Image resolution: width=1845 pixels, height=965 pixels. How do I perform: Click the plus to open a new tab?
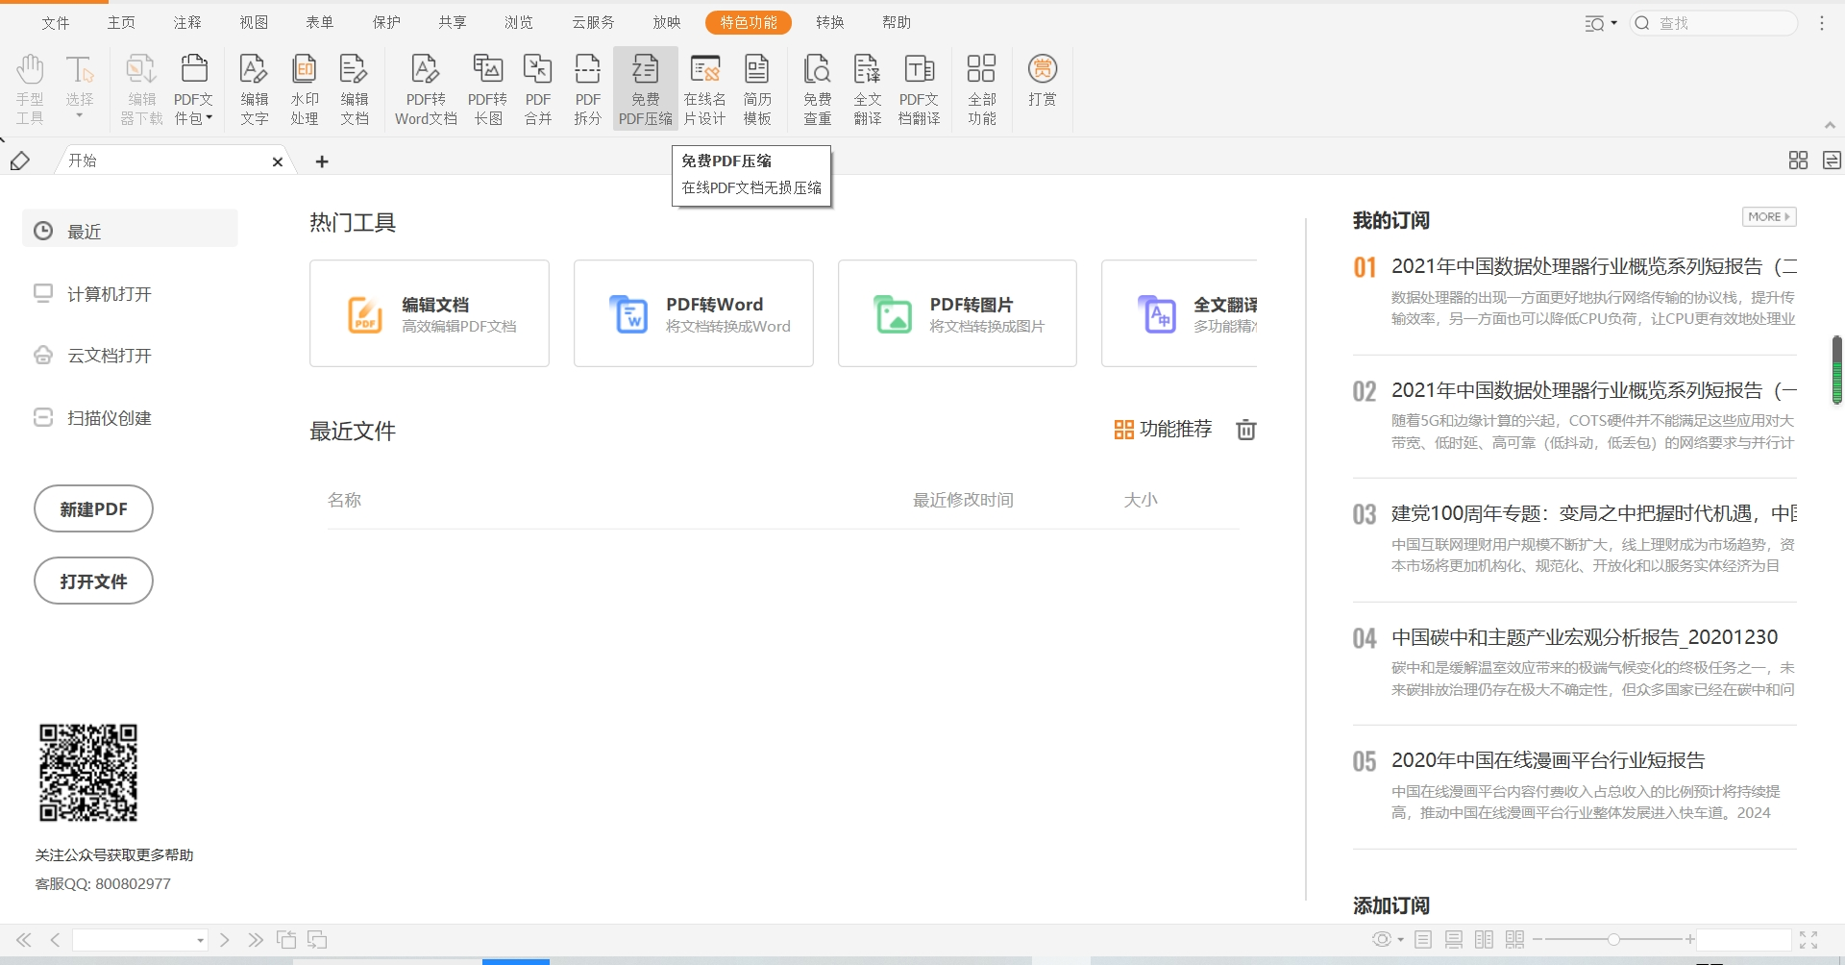[x=321, y=161]
